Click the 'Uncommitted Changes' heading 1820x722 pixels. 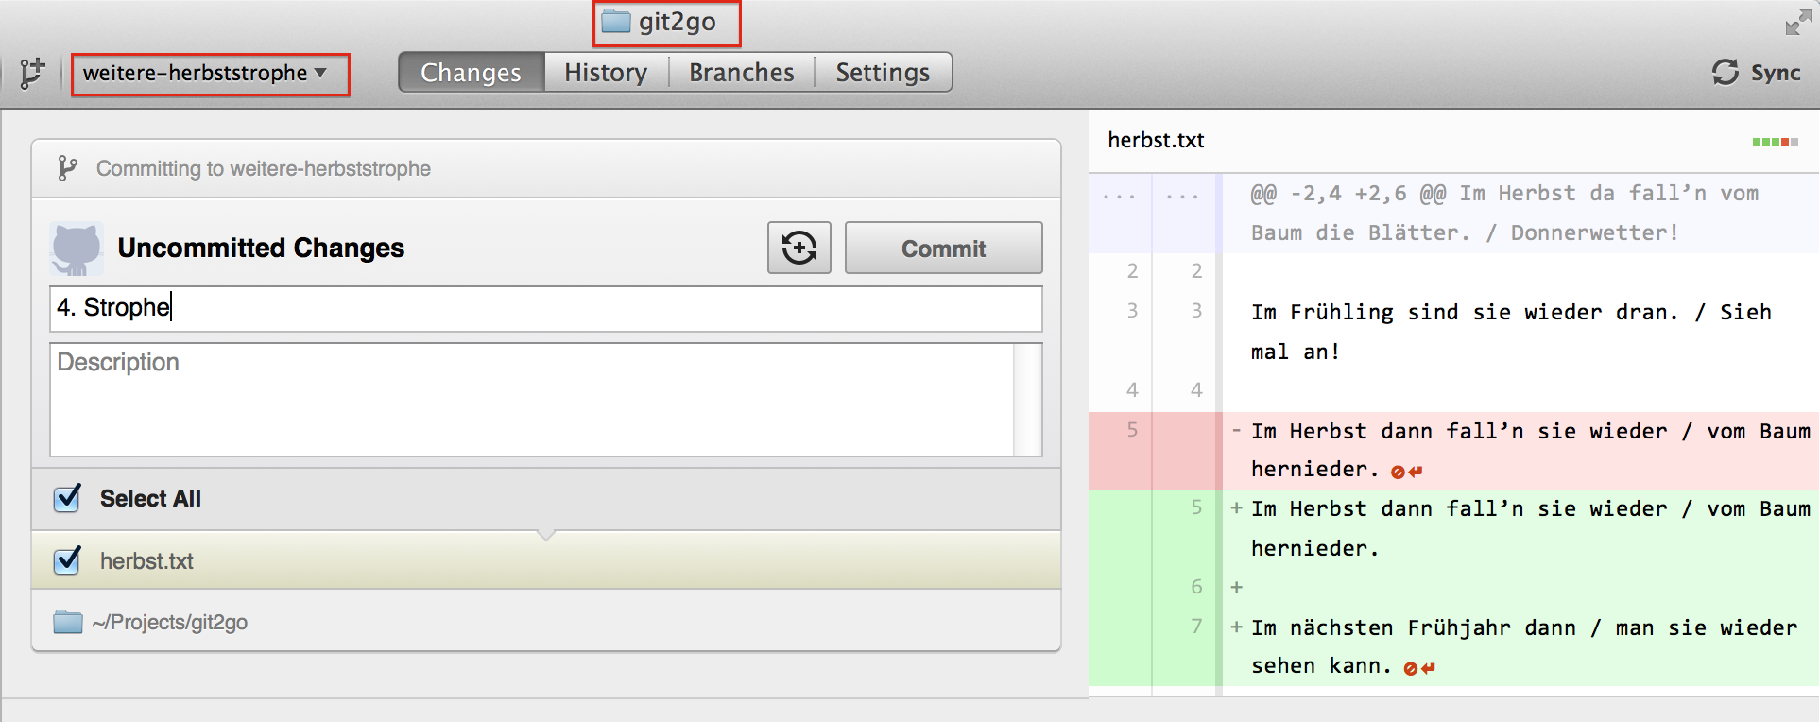coord(261,248)
